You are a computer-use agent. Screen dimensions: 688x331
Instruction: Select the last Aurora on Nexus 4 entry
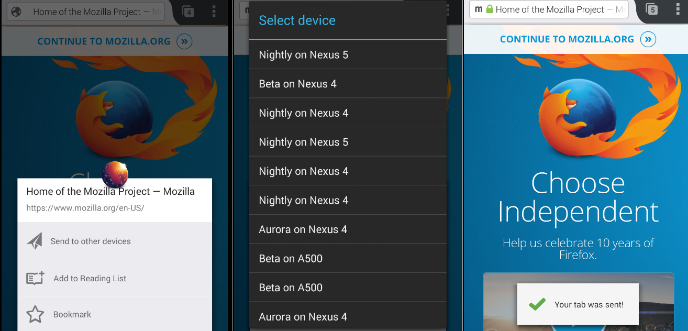pos(348,316)
